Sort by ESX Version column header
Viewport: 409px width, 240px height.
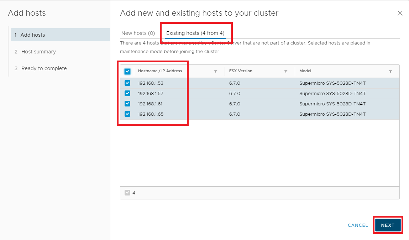241,71
